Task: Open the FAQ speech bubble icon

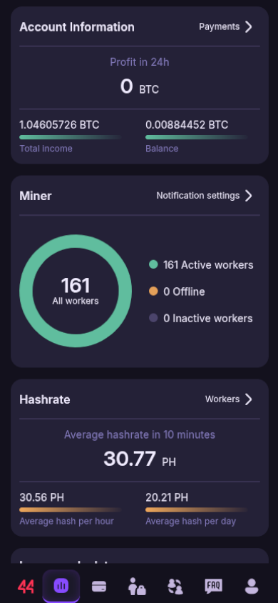Action: point(213,587)
